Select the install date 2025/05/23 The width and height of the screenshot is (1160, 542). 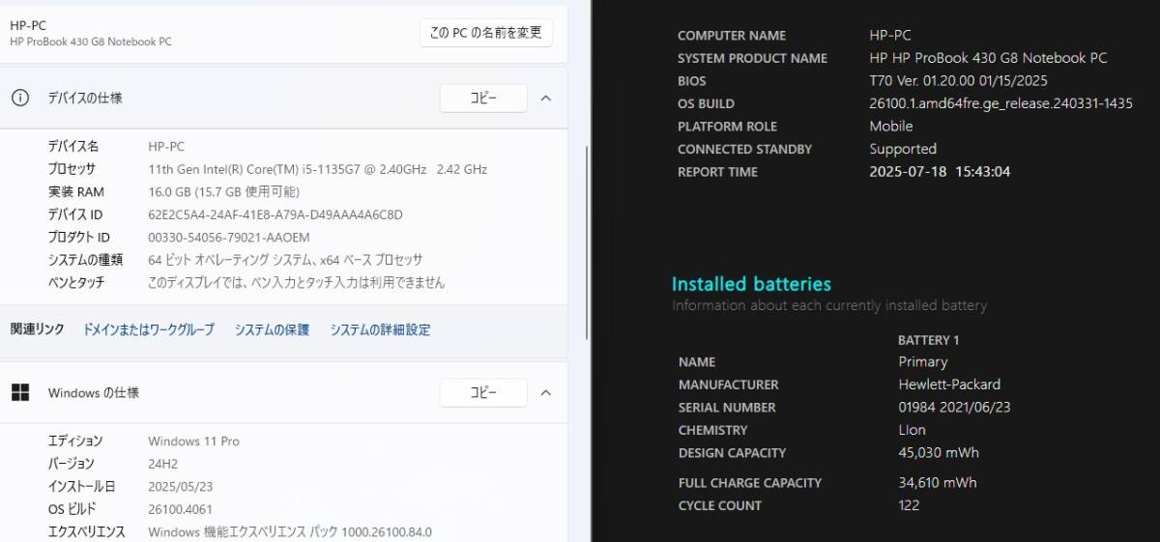[x=180, y=486]
